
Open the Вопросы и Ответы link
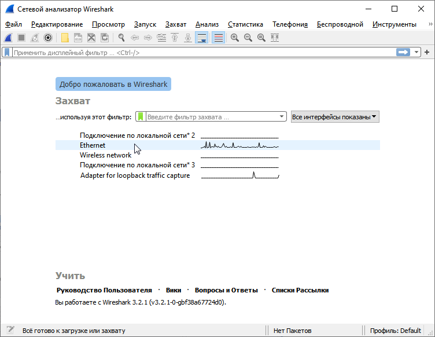tap(226, 290)
